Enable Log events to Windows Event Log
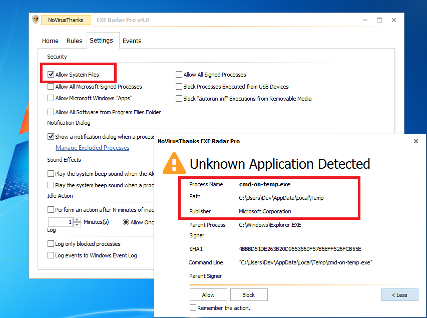The width and height of the screenshot is (427, 318). (x=51, y=255)
